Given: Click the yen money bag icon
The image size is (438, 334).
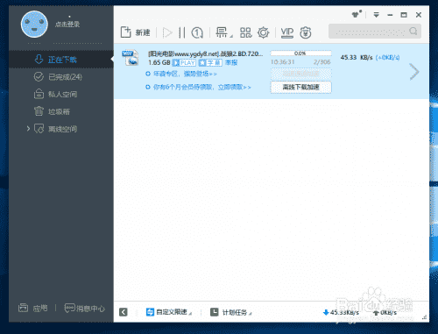Looking at the screenshot, I should click(x=306, y=32).
